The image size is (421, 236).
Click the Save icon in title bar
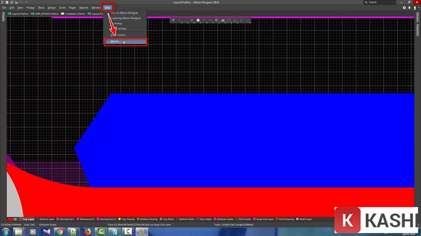point(7,2)
